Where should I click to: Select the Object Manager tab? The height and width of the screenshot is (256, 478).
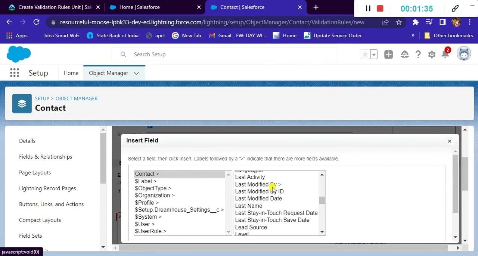(x=108, y=73)
